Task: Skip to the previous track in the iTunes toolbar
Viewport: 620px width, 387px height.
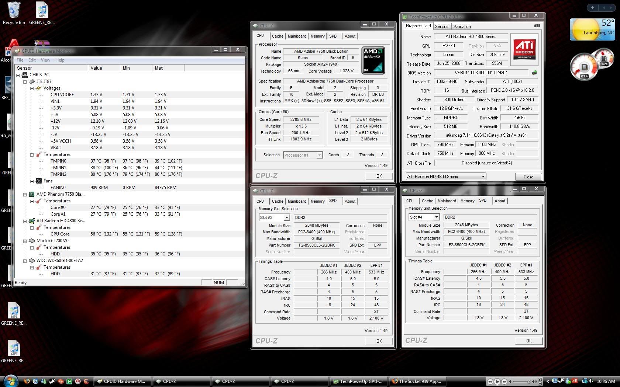Action: pyautogui.click(x=490, y=381)
